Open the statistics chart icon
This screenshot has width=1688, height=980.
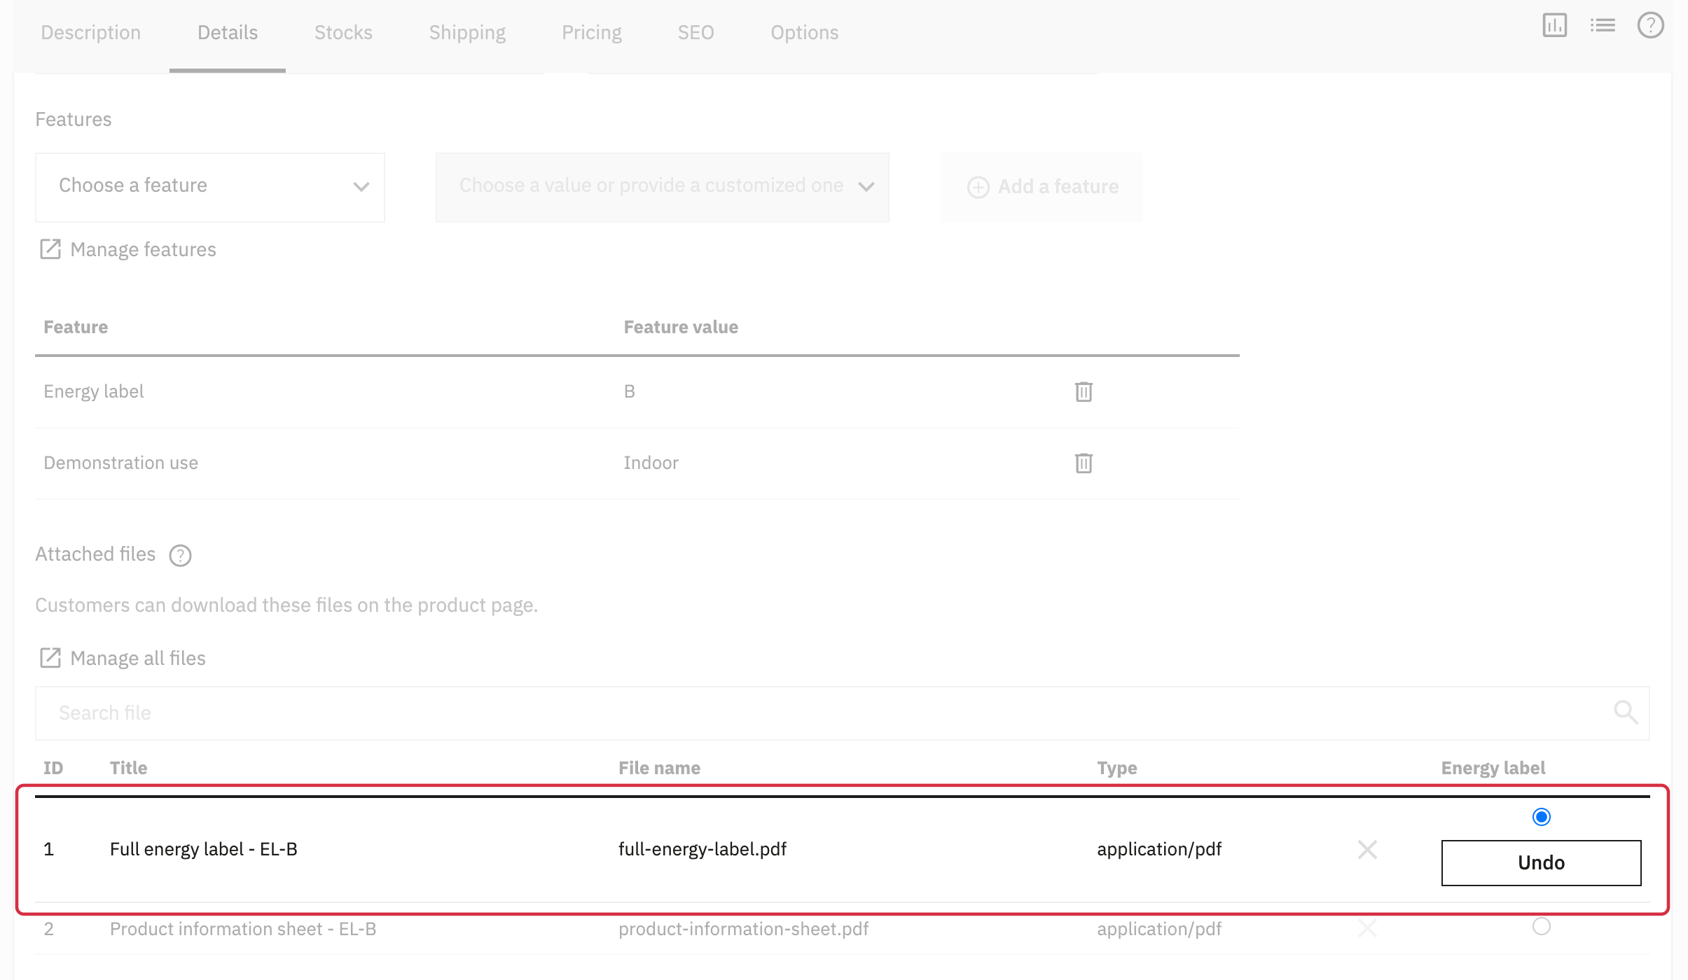point(1554,26)
